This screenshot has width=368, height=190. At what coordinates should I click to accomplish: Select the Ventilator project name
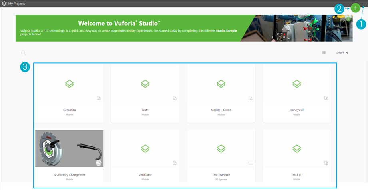click(145, 175)
